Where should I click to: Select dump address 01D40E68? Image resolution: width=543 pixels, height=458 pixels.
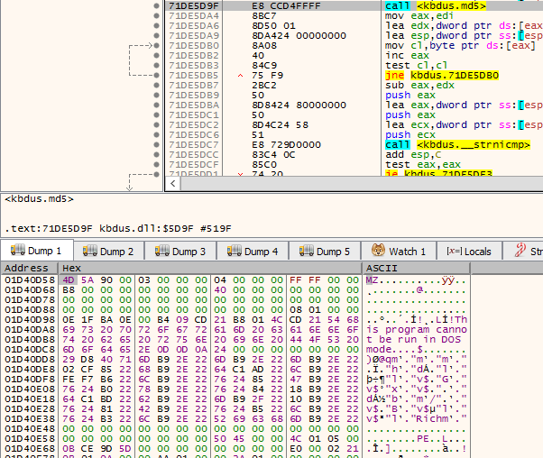click(x=30, y=449)
